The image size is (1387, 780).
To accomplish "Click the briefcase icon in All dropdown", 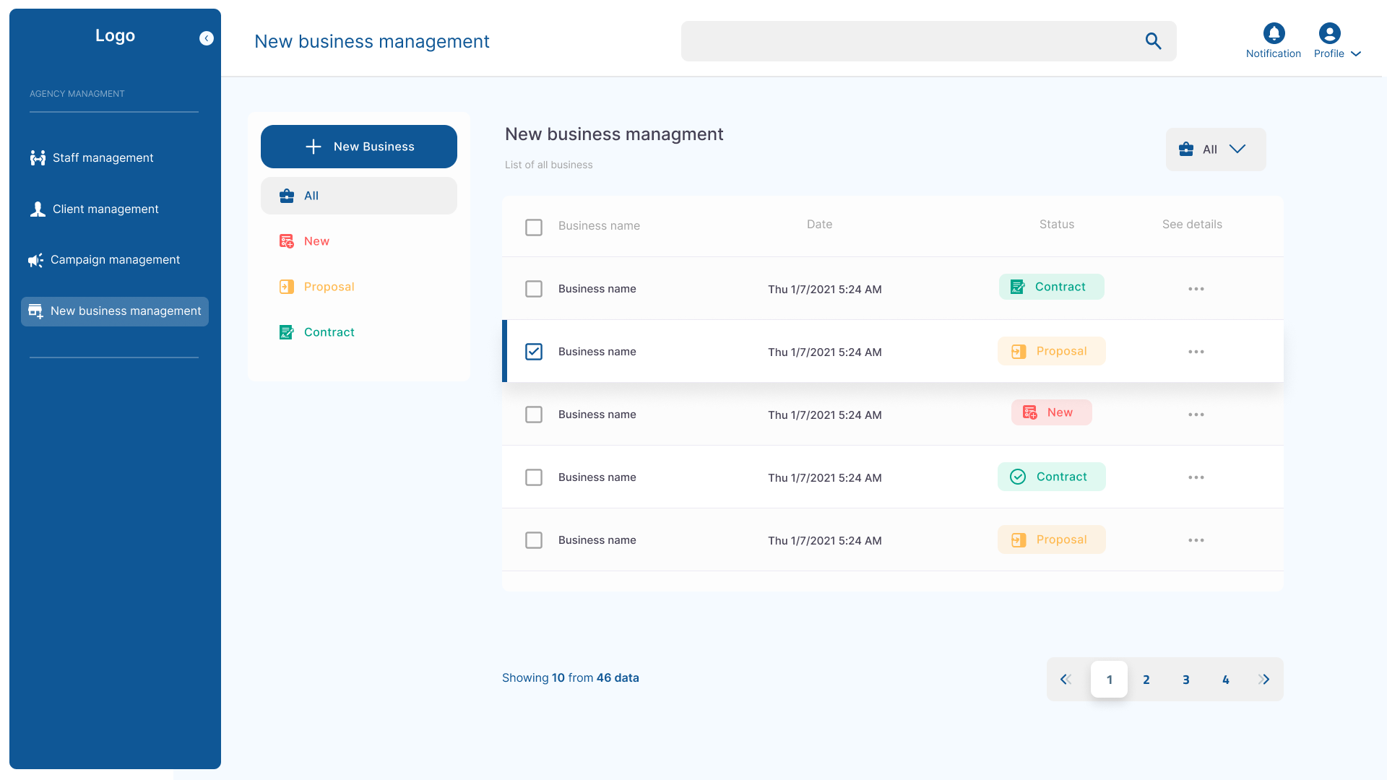I will click(1186, 149).
